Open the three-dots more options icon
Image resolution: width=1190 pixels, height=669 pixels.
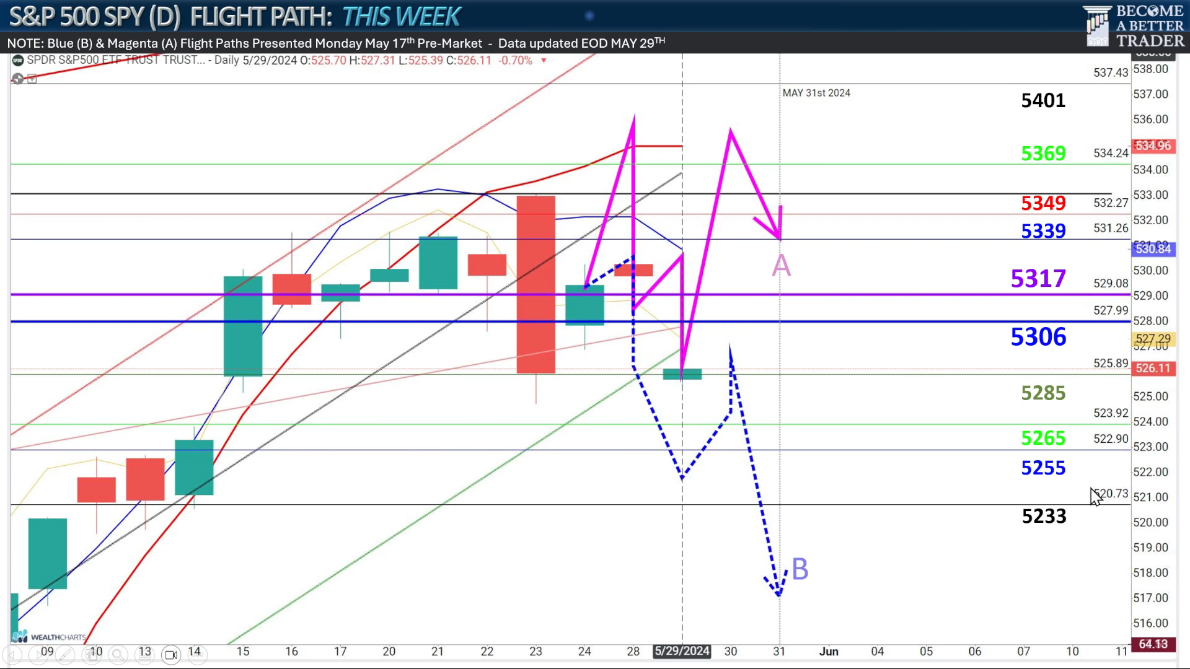click(x=197, y=655)
